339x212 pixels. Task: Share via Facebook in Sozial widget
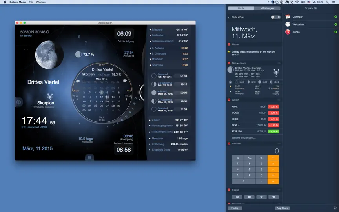[249, 197]
